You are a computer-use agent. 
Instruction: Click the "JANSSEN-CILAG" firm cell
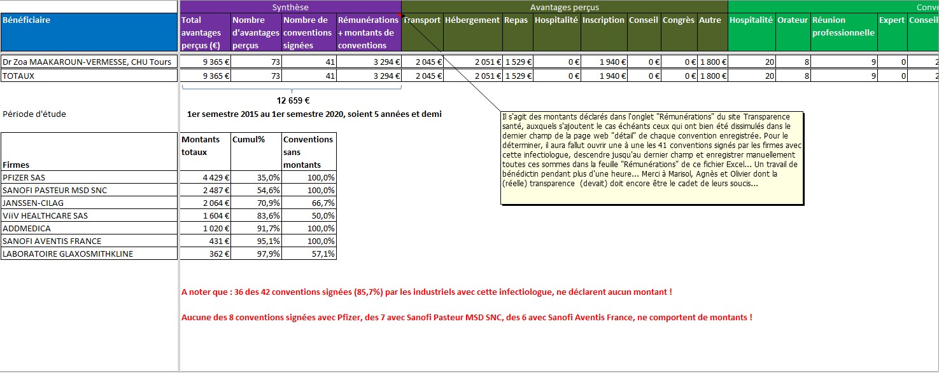[x=89, y=203]
